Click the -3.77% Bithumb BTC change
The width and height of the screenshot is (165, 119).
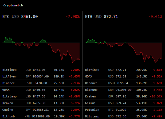pos(74,116)
